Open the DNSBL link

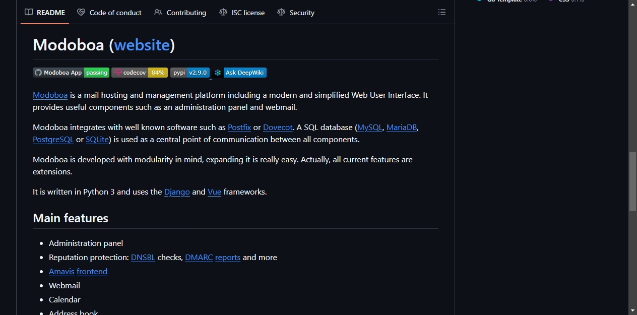(x=143, y=257)
